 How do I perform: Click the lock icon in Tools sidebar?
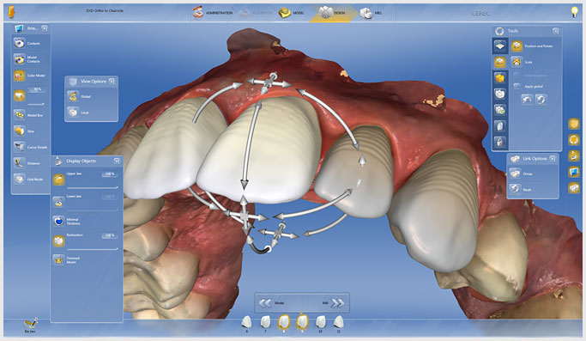[x=500, y=142]
